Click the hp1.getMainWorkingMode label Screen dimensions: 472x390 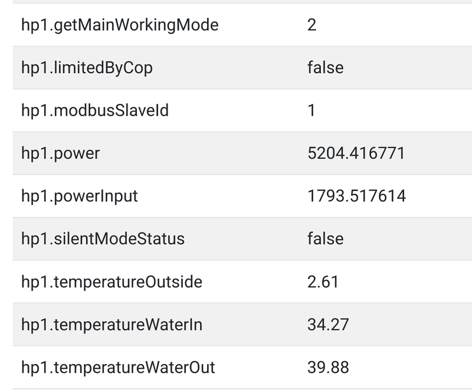[x=120, y=25]
